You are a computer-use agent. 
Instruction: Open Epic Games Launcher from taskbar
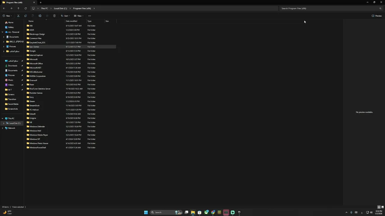(239, 212)
